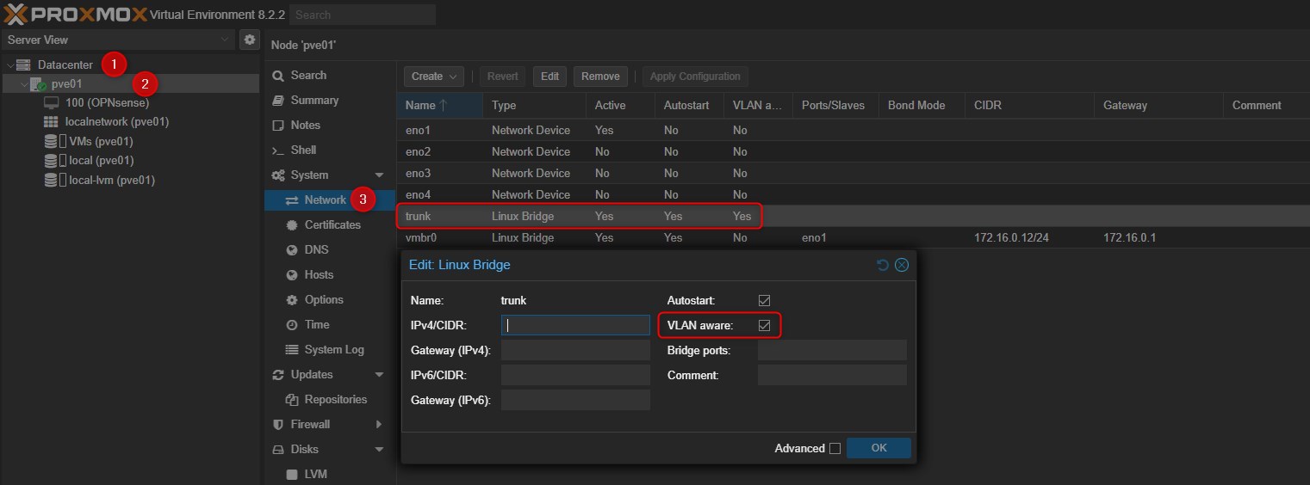The width and height of the screenshot is (1310, 485).
Task: Collapse the System menu section
Action: coord(379,175)
